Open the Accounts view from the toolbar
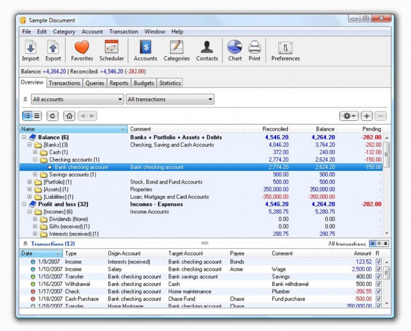 145,49
